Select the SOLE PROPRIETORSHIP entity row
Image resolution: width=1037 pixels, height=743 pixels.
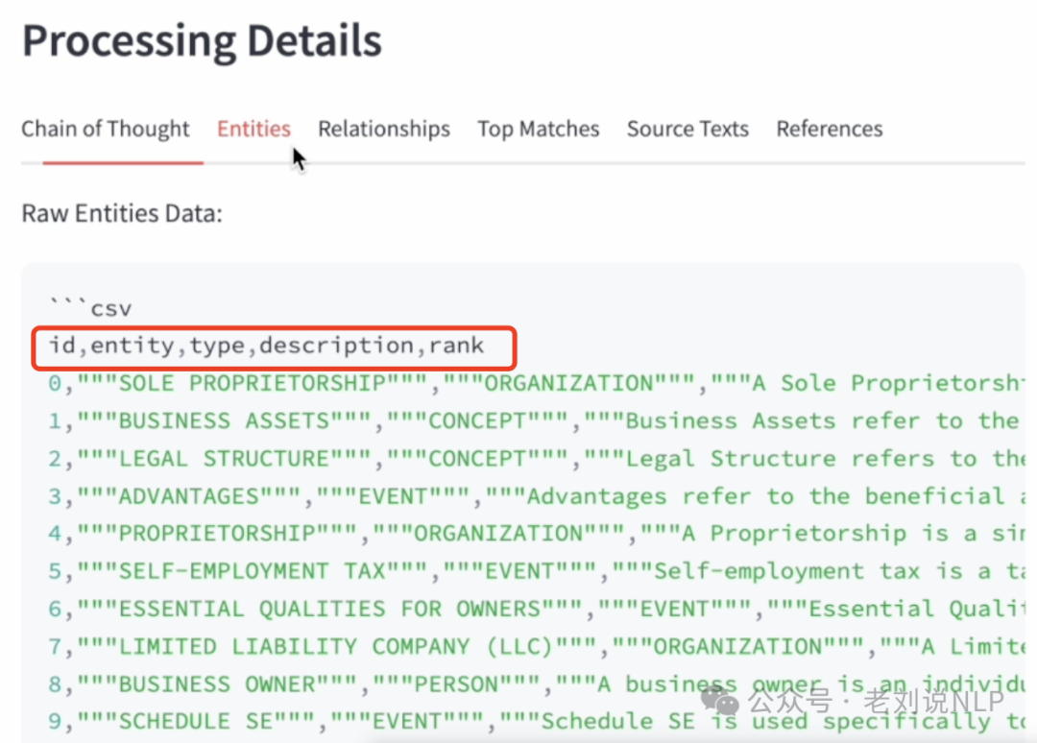(536, 383)
